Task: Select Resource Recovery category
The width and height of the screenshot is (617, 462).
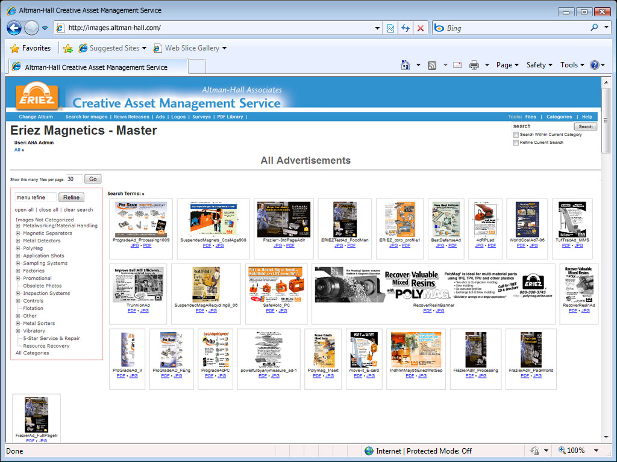Action: (x=46, y=346)
